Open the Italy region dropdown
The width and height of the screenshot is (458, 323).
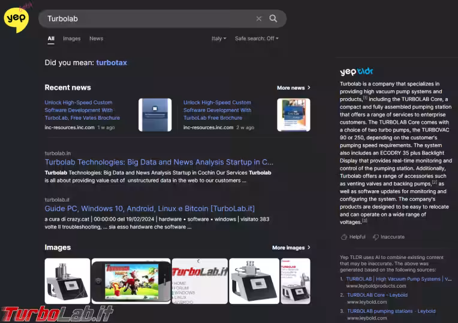[219, 38]
